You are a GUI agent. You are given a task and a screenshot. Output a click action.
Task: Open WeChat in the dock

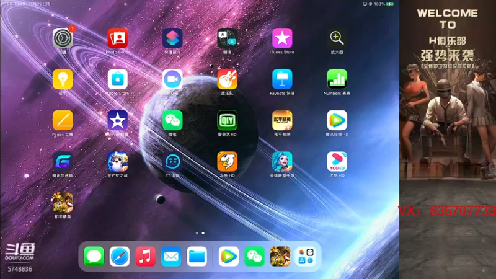(255, 256)
